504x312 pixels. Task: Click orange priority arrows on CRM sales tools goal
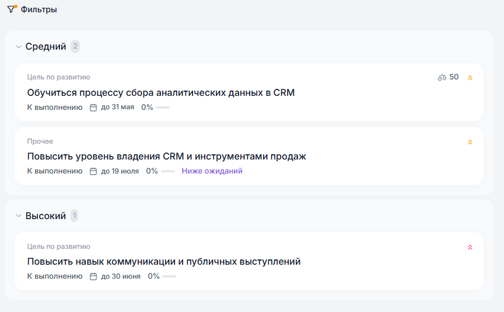(x=470, y=142)
